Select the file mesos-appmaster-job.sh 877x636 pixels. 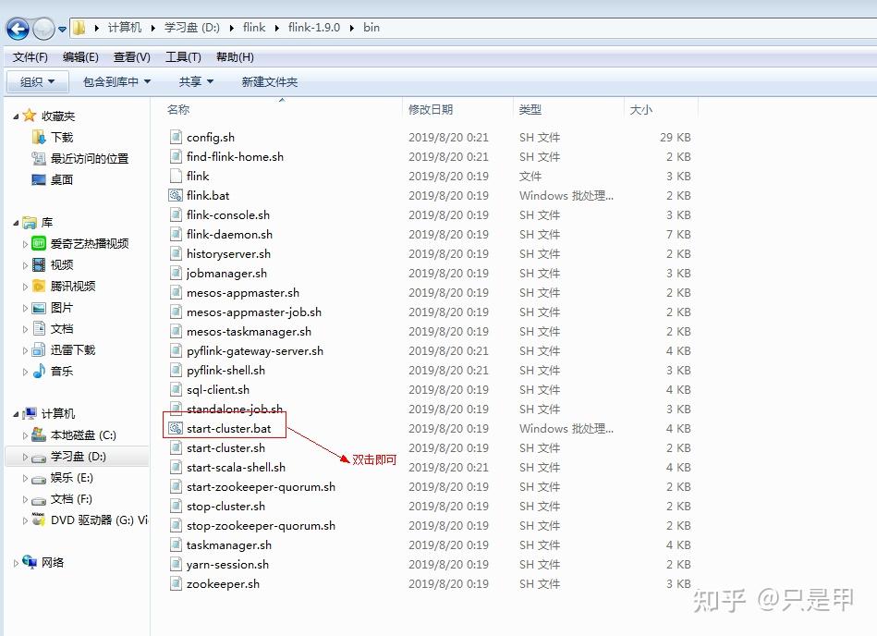click(x=254, y=312)
